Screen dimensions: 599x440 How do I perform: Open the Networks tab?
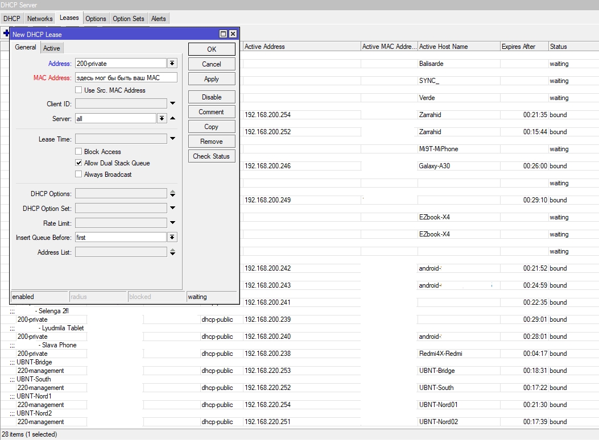pos(40,19)
